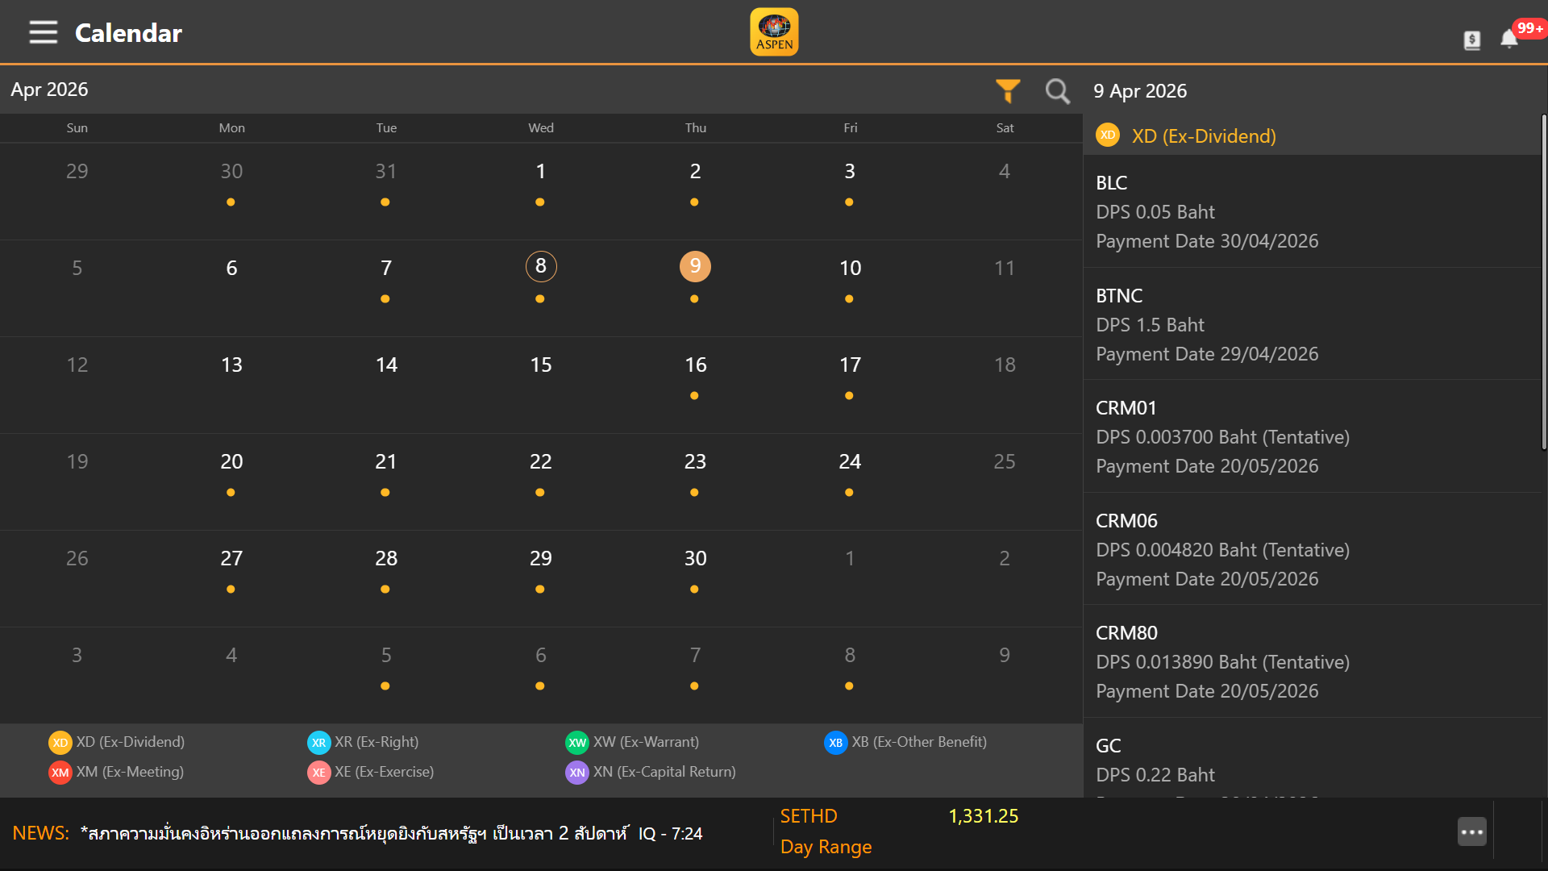Select the XB (Ex-Other Benefit) legend
Image resolution: width=1548 pixels, height=871 pixels.
click(x=905, y=742)
